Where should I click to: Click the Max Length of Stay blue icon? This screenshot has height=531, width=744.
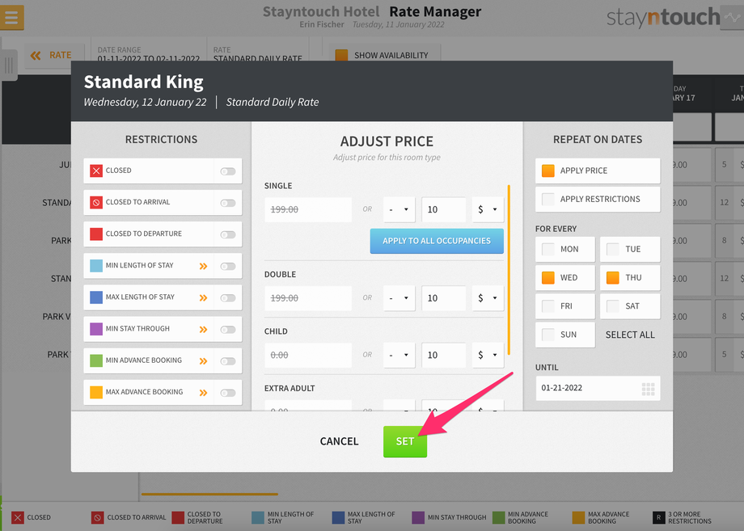[96, 297]
